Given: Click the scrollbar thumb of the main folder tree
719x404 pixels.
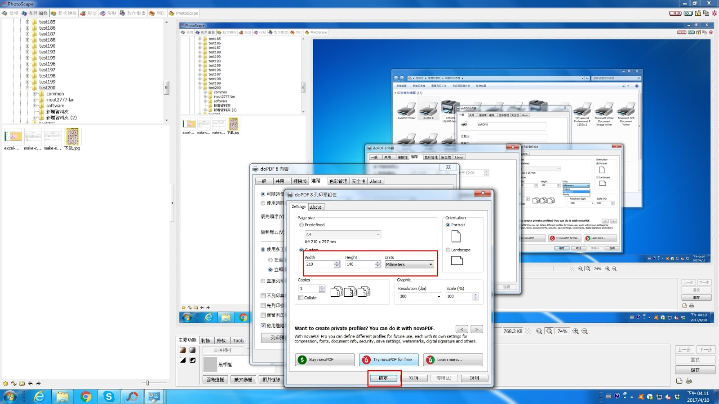Looking at the screenshot, I should click(x=166, y=87).
